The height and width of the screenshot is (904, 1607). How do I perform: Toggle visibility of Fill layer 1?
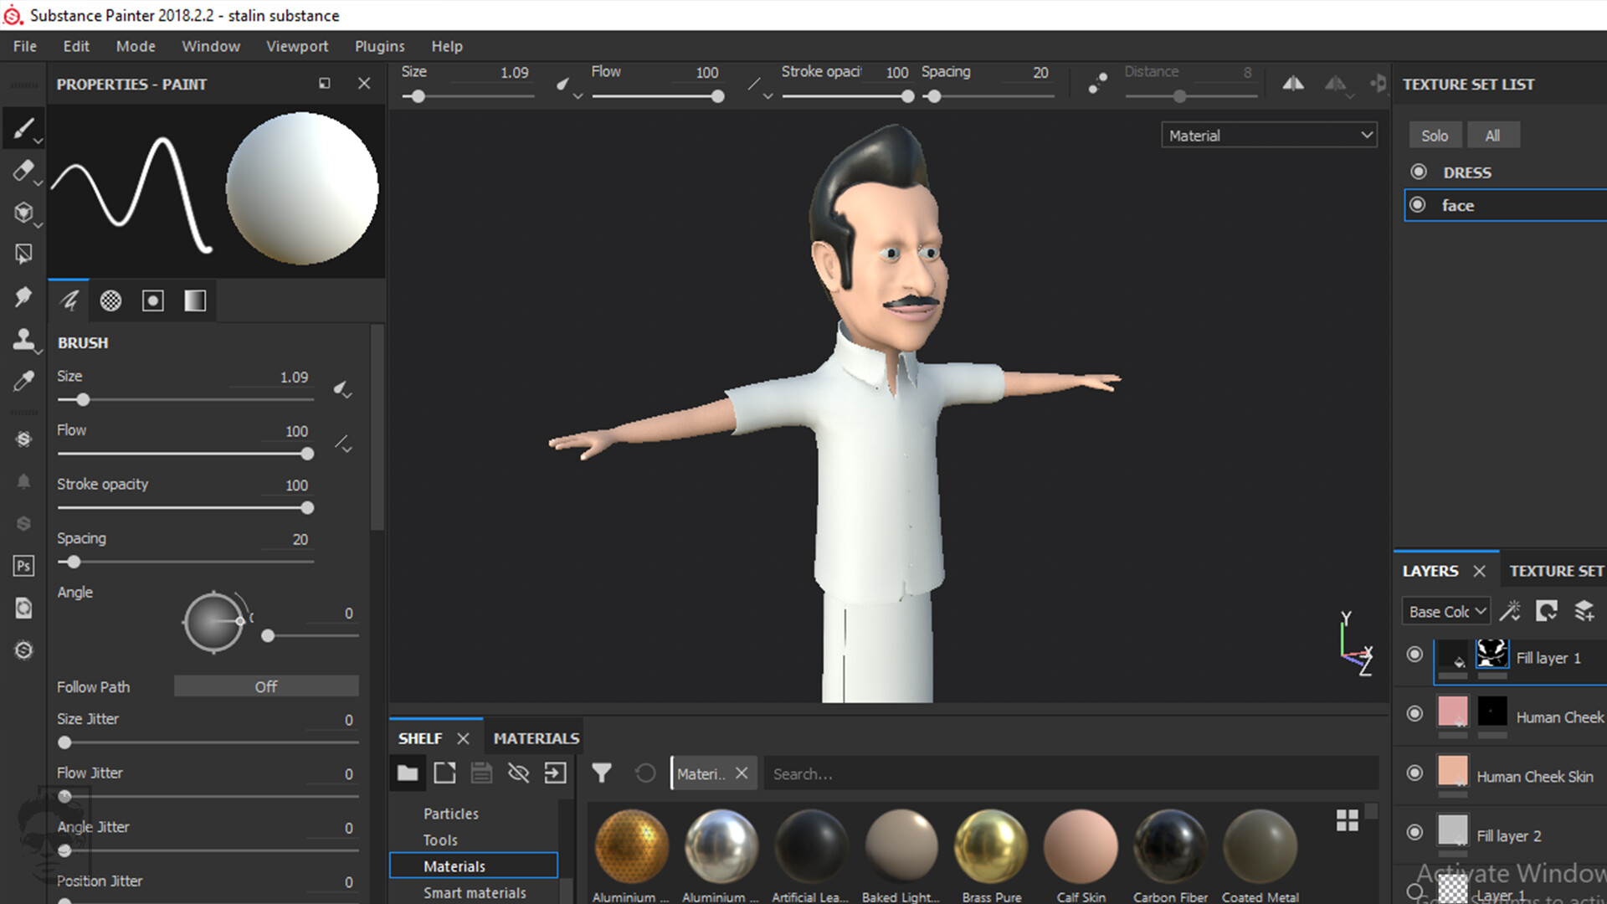[x=1414, y=655]
